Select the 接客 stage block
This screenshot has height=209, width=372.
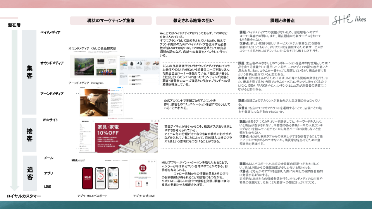[x=29, y=135]
